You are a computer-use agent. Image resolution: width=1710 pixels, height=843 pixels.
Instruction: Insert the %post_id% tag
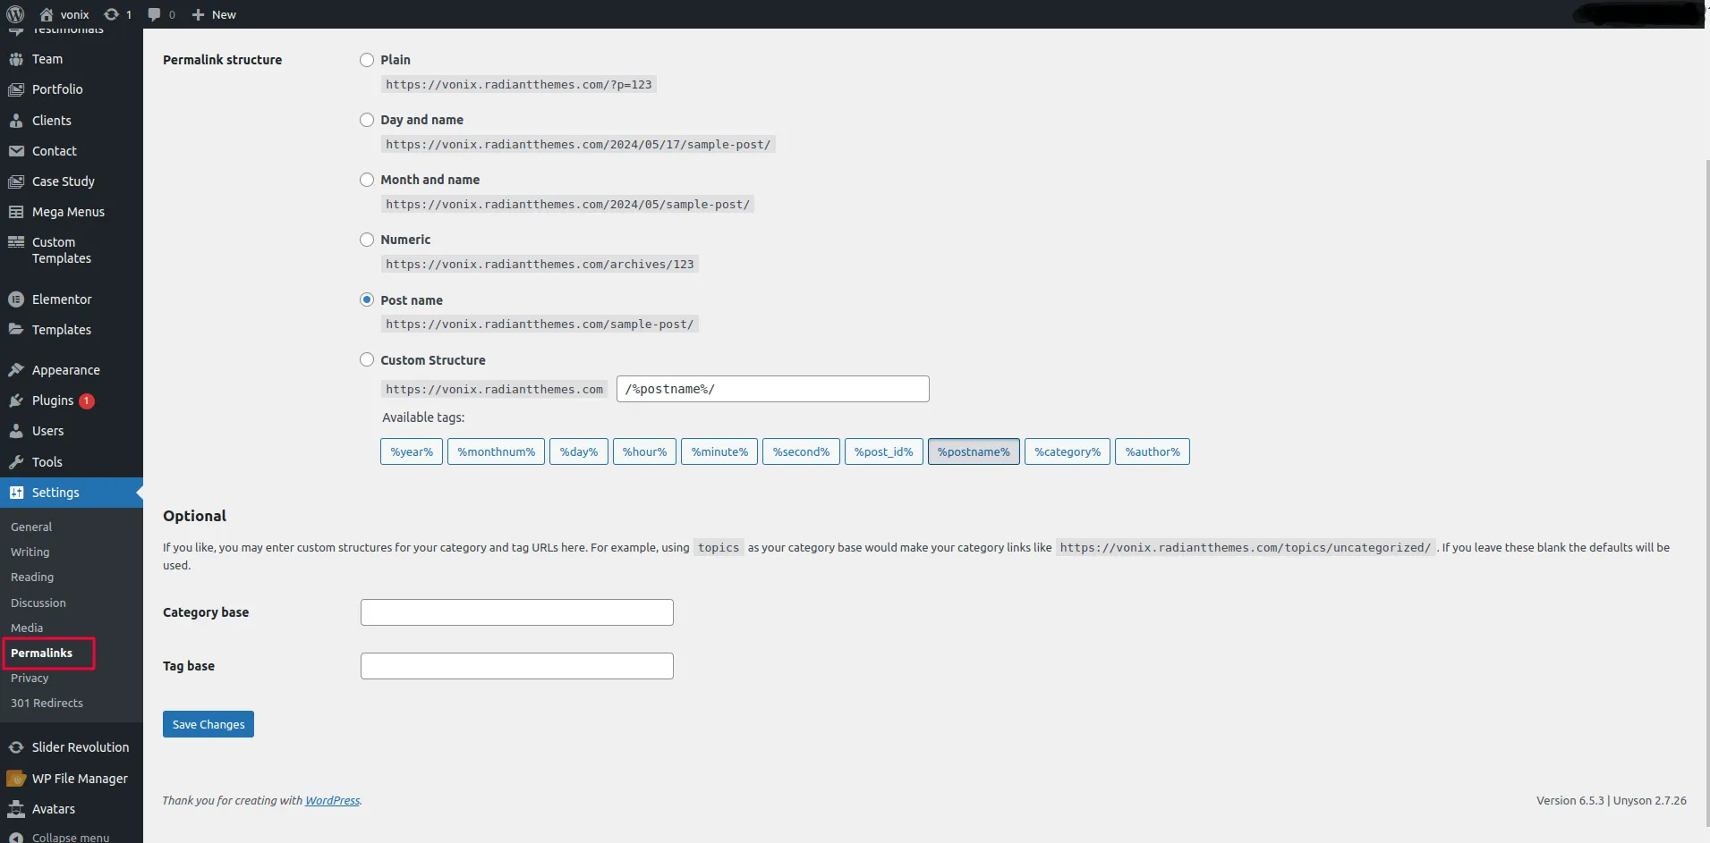tap(884, 451)
